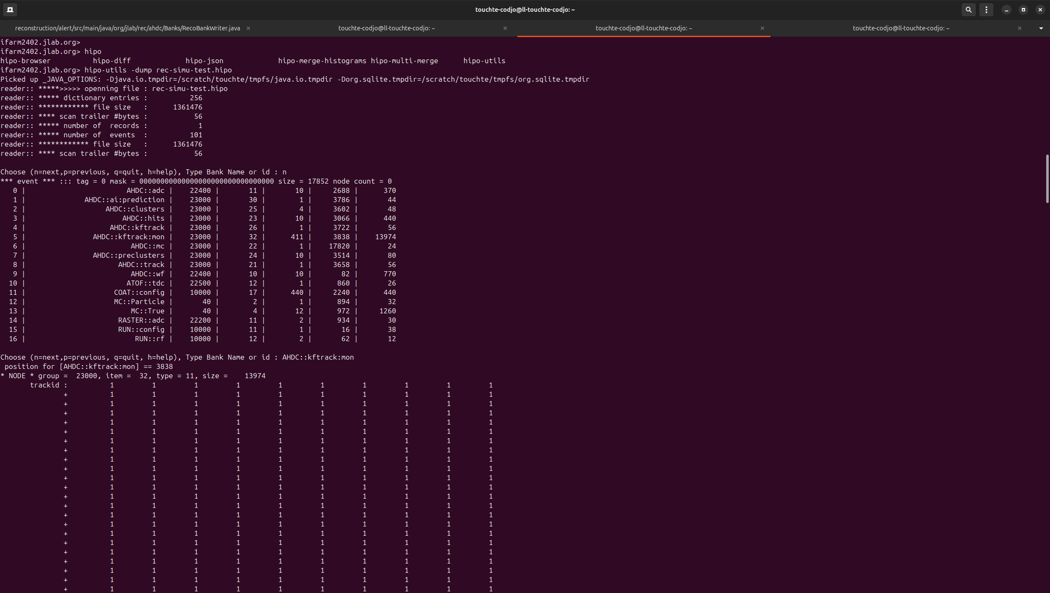Click the window title bar text
Viewport: 1050px width, 593px height.
[x=525, y=9]
